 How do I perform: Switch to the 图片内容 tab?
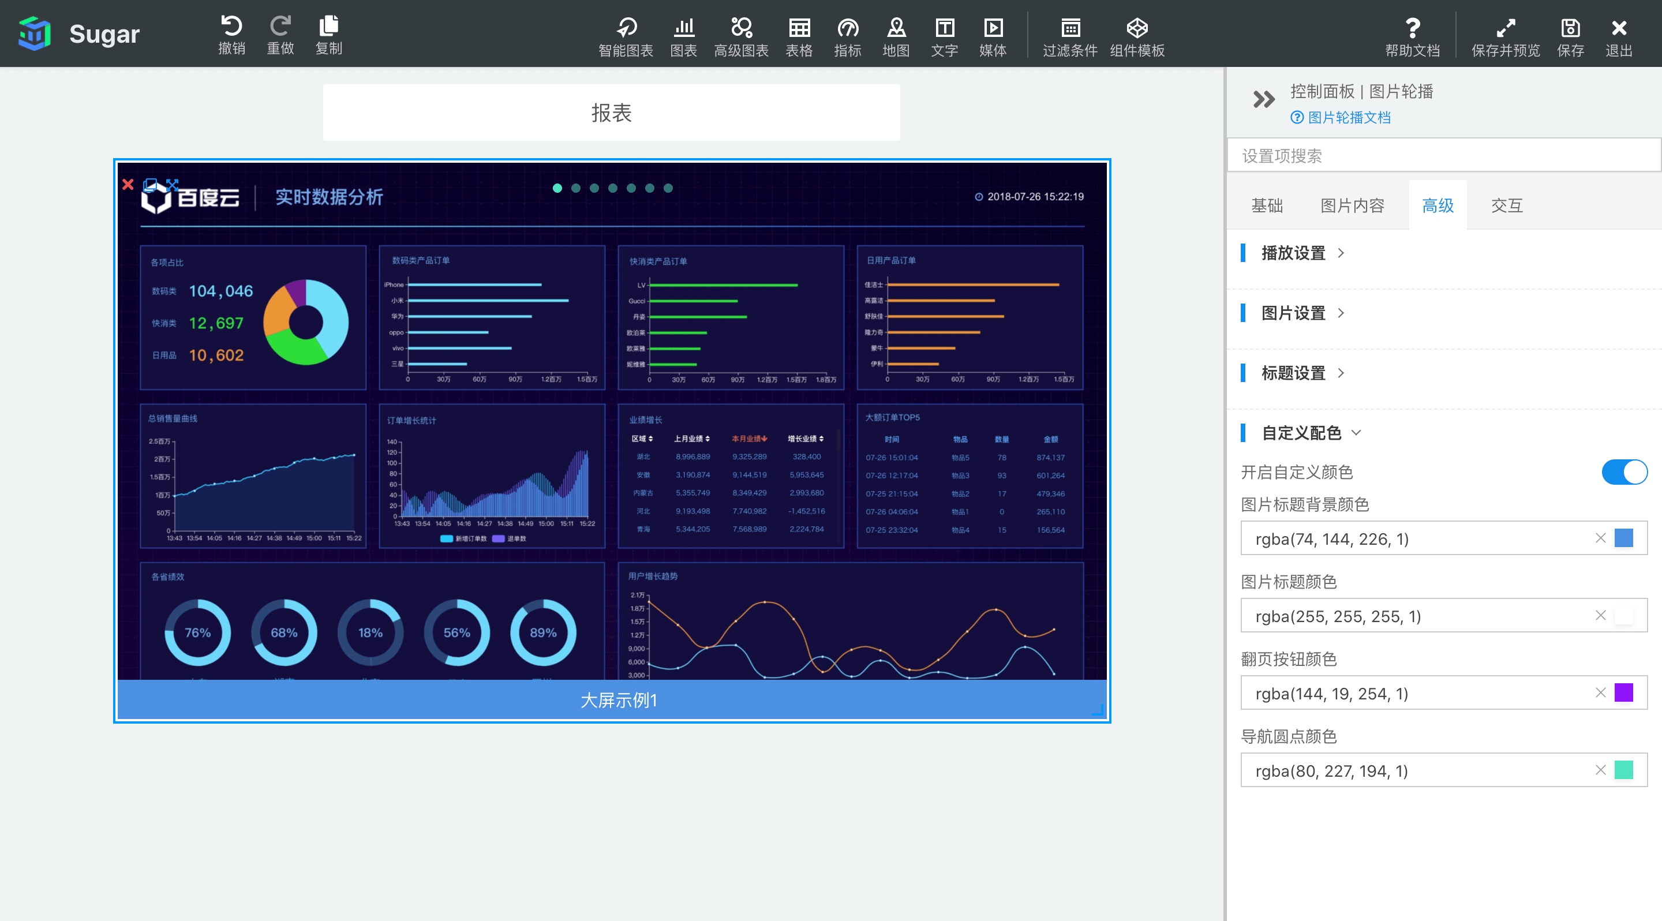pos(1352,206)
